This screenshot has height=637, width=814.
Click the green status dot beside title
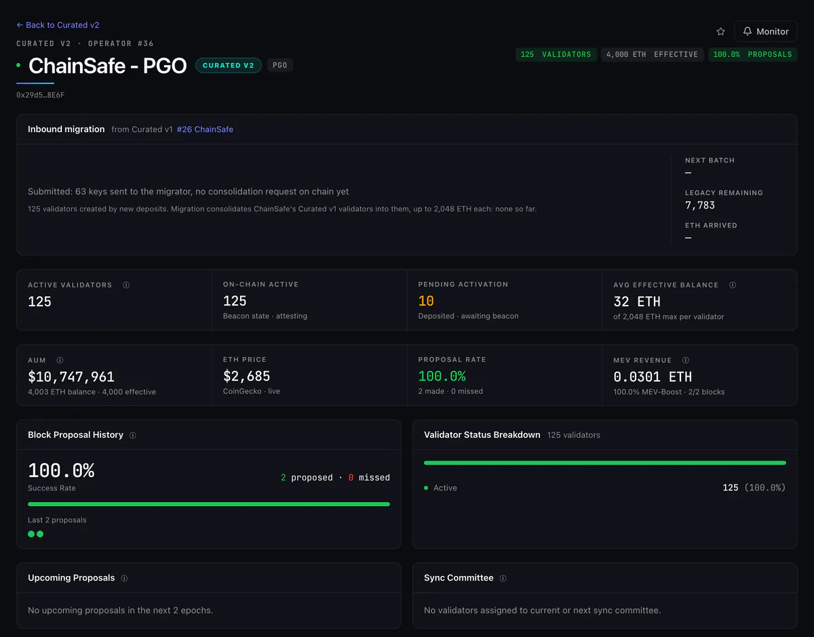click(x=18, y=66)
